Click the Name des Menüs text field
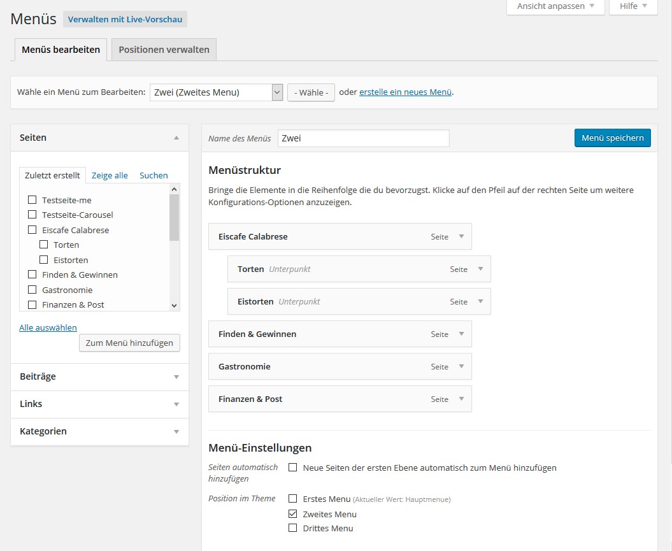The height and width of the screenshot is (551, 672). coord(363,138)
